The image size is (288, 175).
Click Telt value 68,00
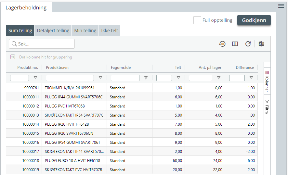[x=177, y=160]
